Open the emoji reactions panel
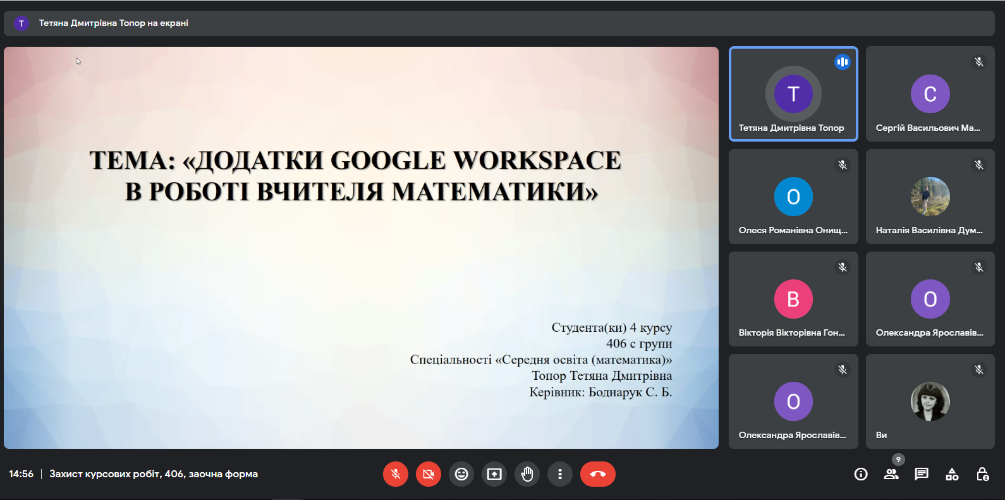 461,474
